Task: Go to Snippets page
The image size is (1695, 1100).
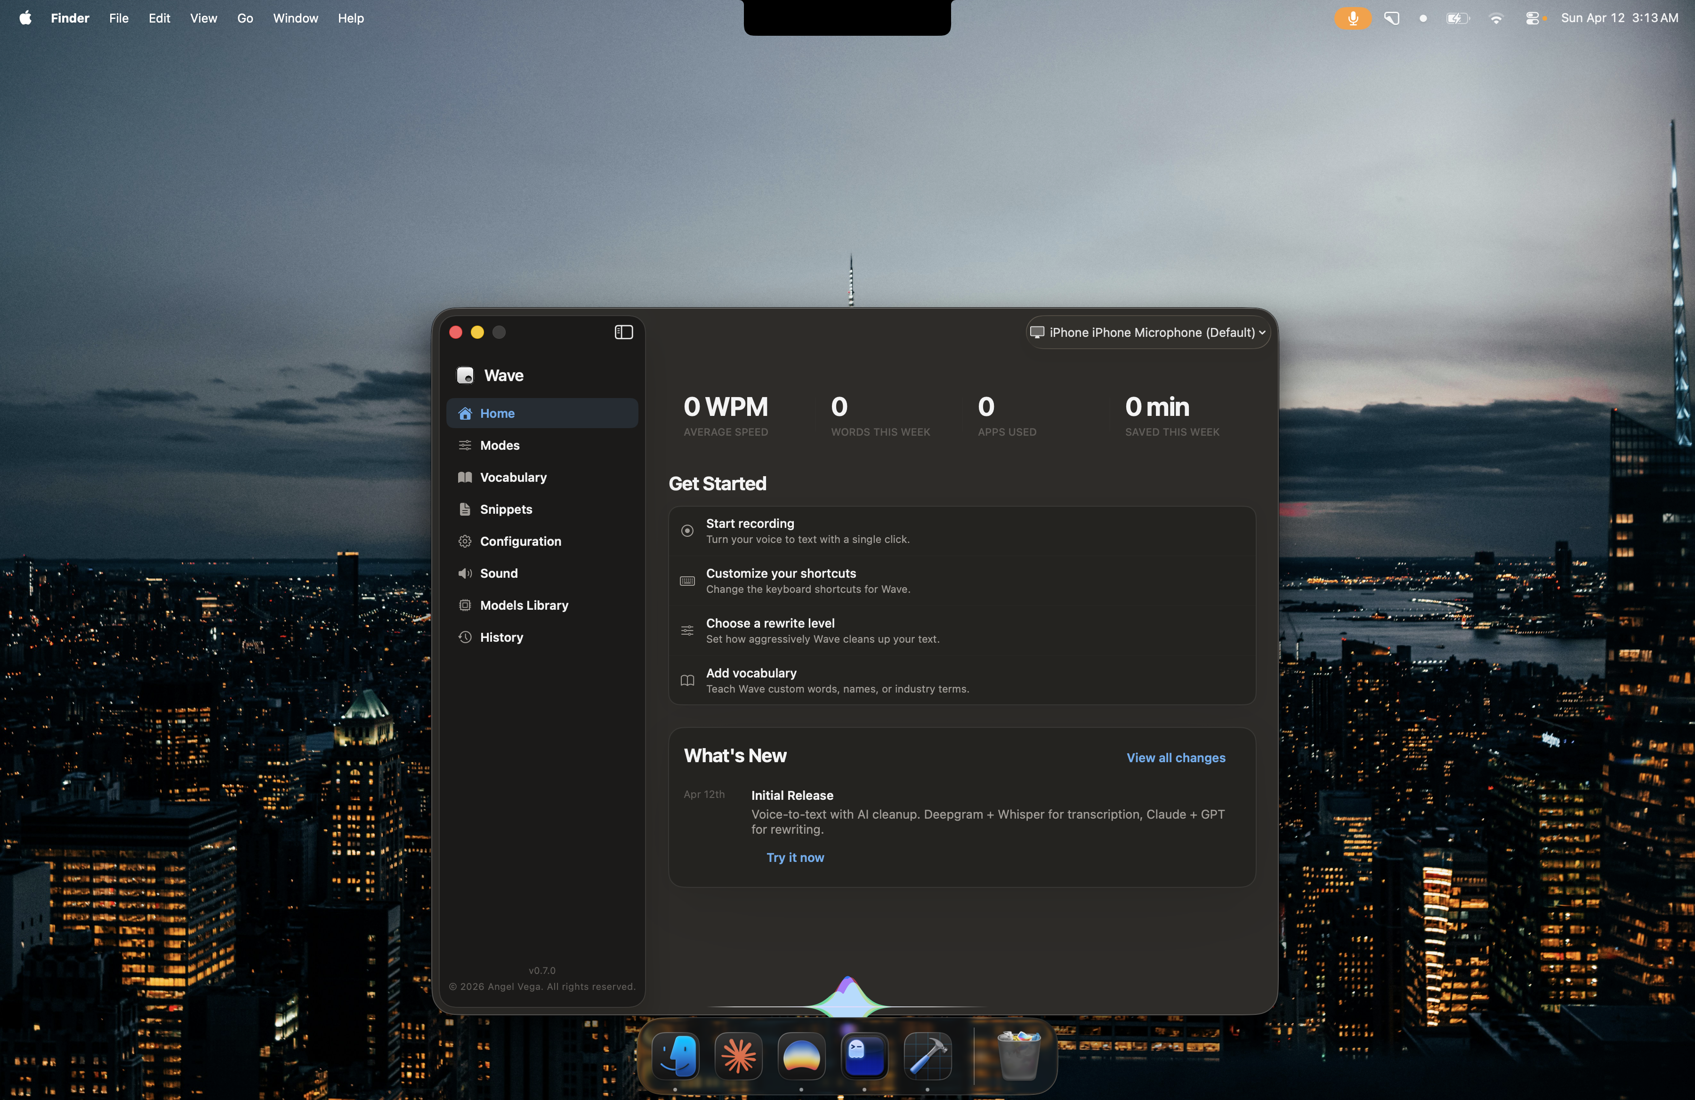Action: click(506, 510)
